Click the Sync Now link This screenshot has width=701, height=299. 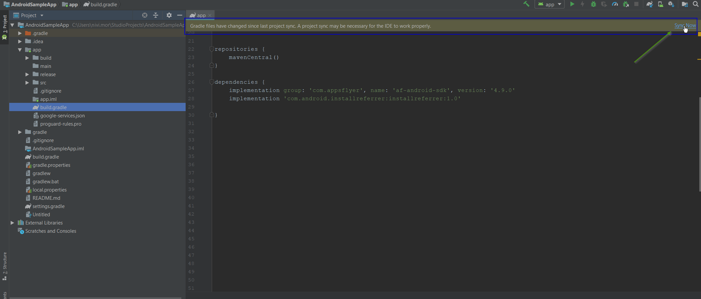coord(685,25)
